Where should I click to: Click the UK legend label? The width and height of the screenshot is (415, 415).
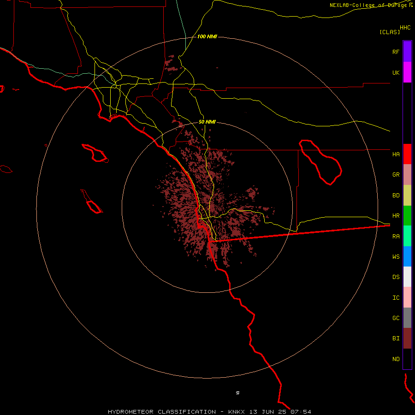[x=396, y=72]
